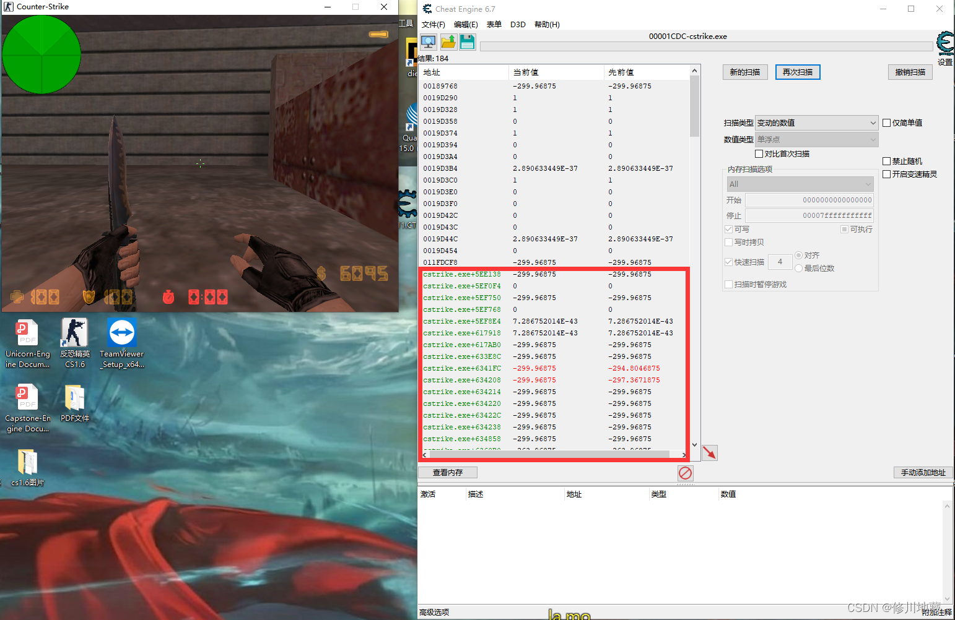Click the 停止 stop address field
This screenshot has width=955, height=620.
click(809, 215)
